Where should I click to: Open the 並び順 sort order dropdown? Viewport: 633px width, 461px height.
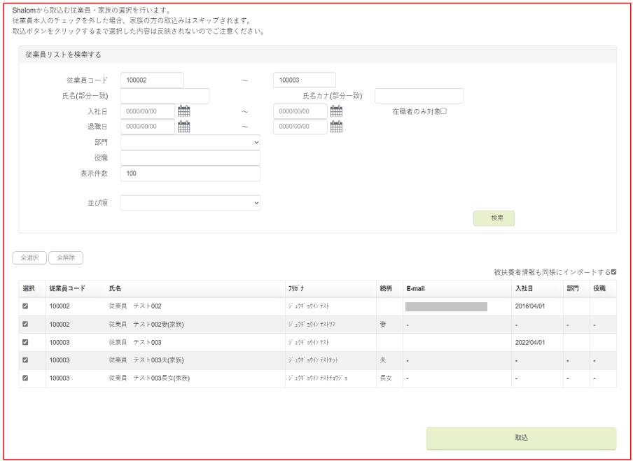click(190, 203)
